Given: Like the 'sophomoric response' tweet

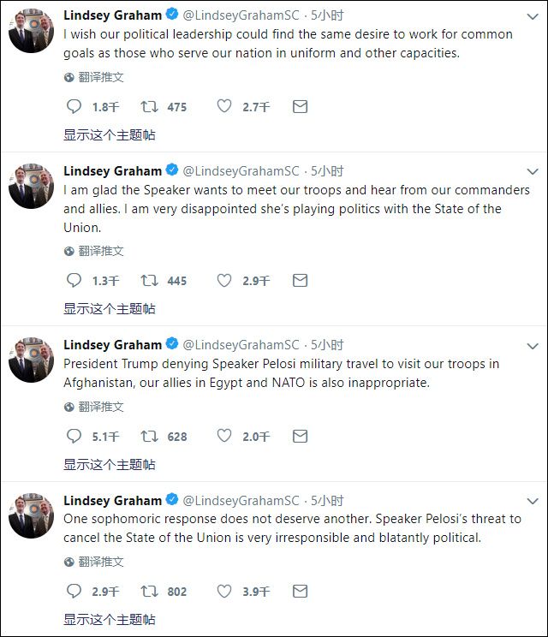Looking at the screenshot, I should coord(223,591).
